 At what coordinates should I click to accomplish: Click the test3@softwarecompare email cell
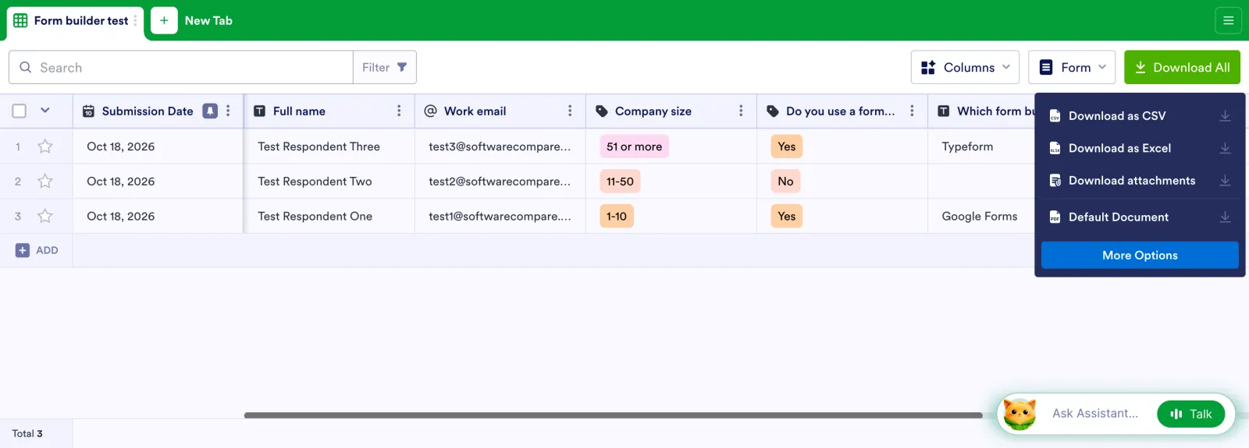[500, 146]
